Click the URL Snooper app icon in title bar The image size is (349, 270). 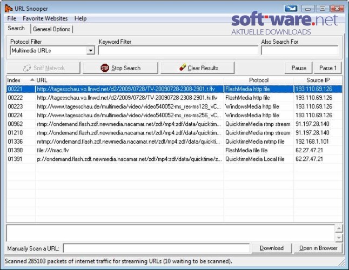tap(9, 9)
